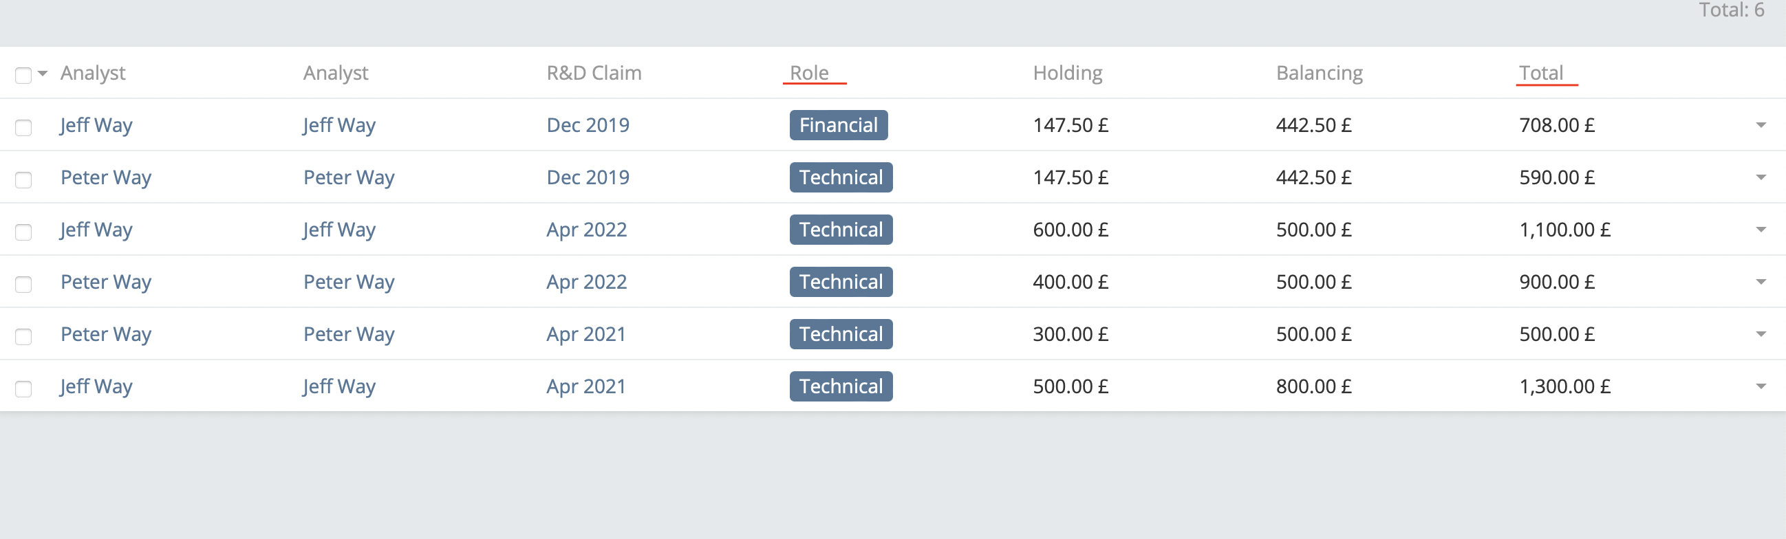Expand row actions arrow for 708.00 £ row
1786x539 pixels.
pos(1761,125)
